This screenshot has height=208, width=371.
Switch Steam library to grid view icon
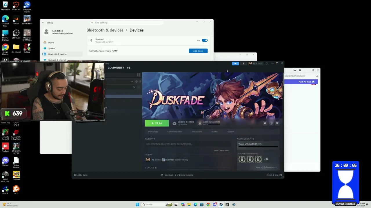coord(139,75)
